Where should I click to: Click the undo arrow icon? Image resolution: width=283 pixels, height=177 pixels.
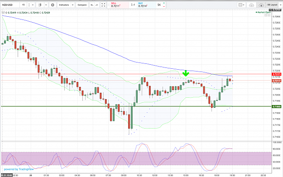[x=92, y=5]
